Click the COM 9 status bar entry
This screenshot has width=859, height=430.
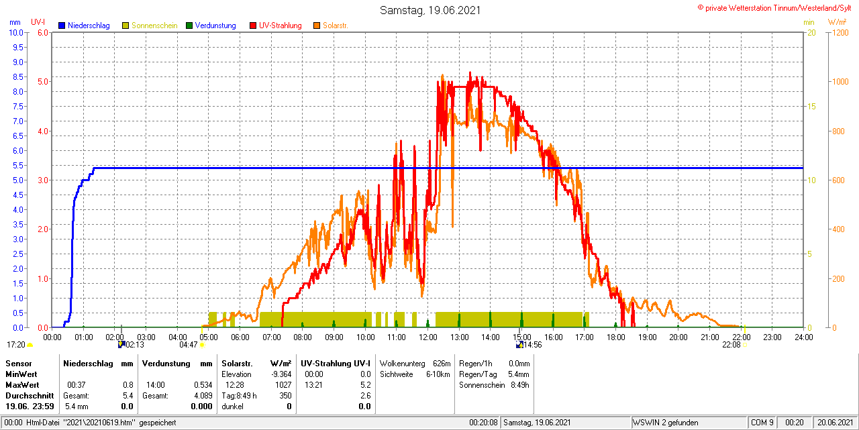click(x=762, y=423)
